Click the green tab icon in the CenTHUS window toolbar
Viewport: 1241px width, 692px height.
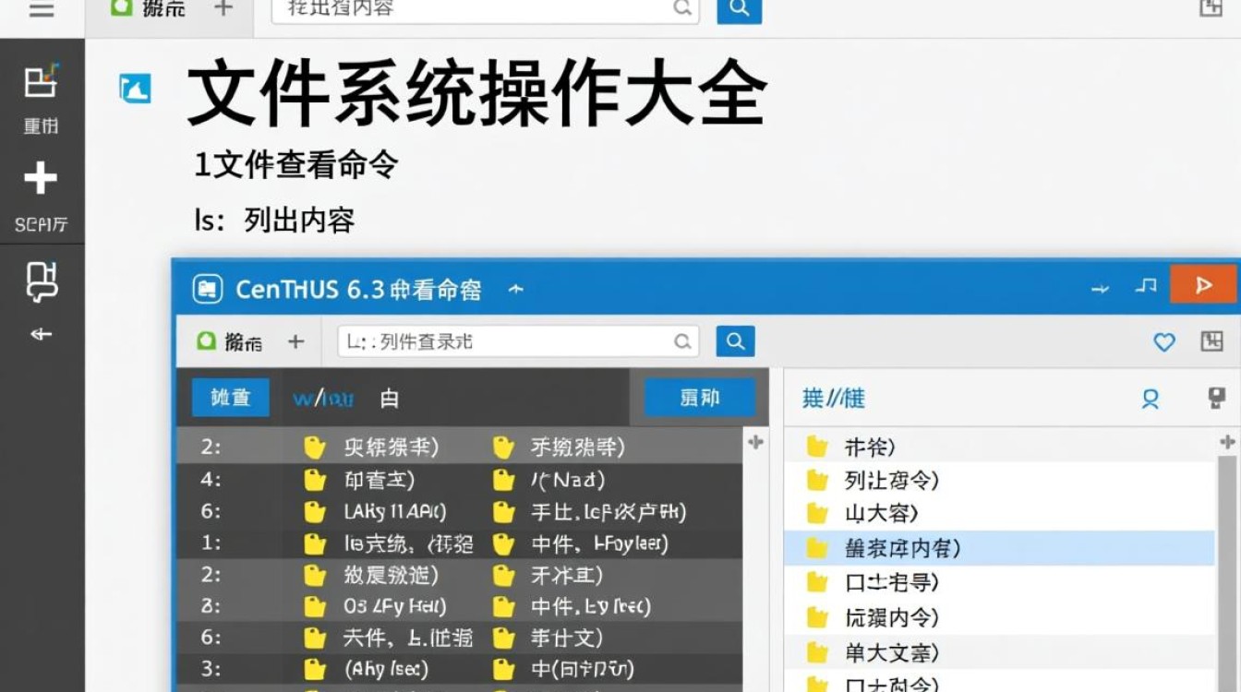207,341
